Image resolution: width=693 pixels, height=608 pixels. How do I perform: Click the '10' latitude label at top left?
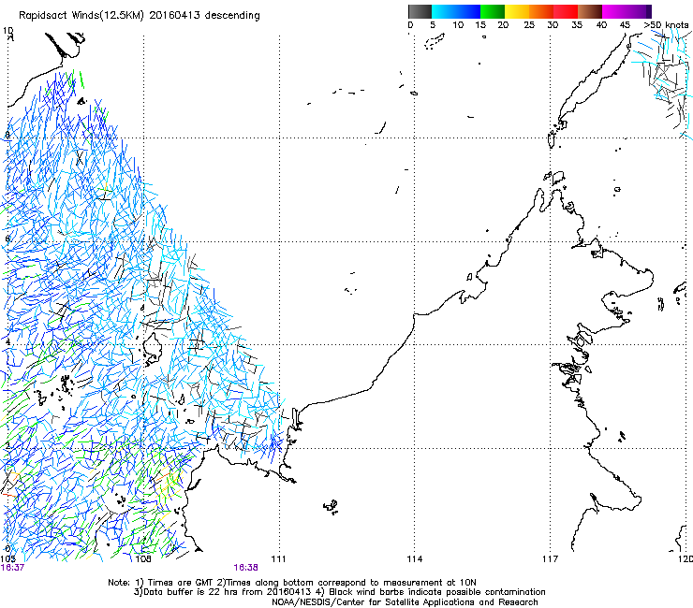(x=7, y=31)
